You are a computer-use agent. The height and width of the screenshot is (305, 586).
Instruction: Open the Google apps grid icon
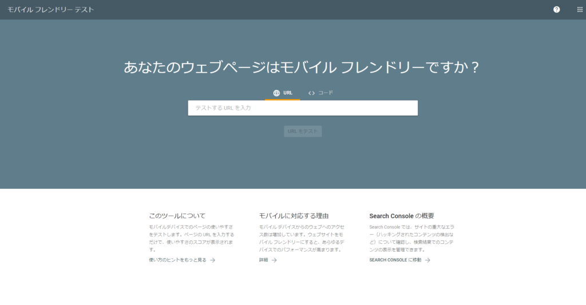580,10
